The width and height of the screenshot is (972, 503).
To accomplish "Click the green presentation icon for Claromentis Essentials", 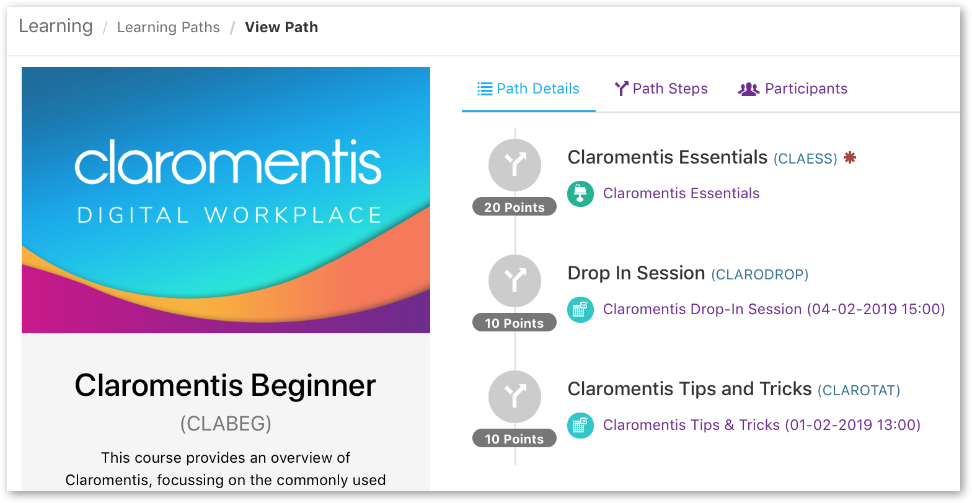I will [580, 193].
